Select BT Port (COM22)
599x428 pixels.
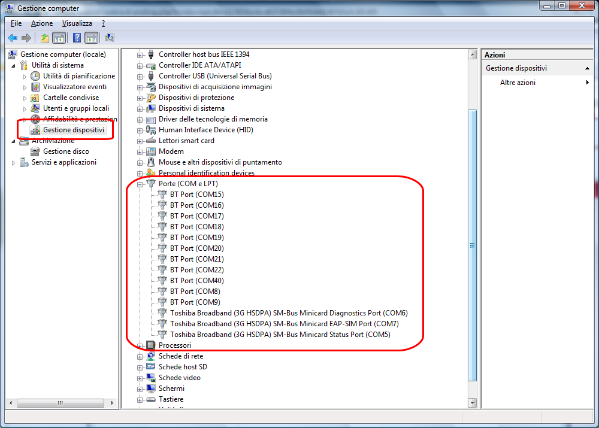(196, 270)
